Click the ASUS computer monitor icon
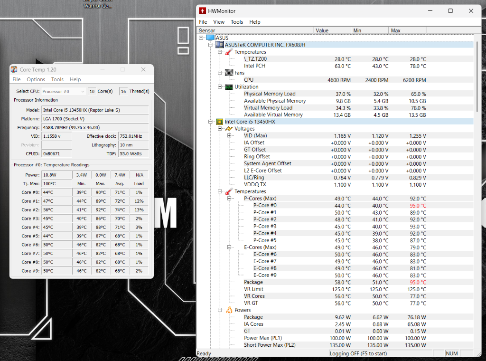The height and width of the screenshot is (361, 486). 210,38
